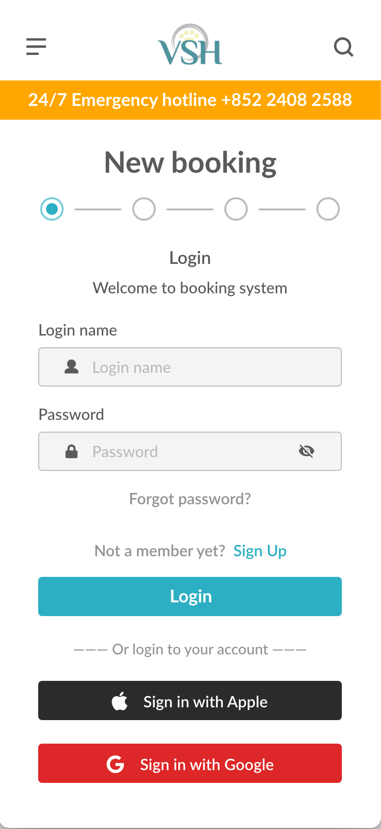Viewport: 381px width, 829px height.
Task: Toggle password visibility eye icon
Action: pyautogui.click(x=307, y=451)
